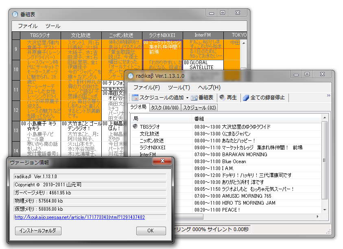This screenshot has width=343, height=249.
Task: Switch to ラジオ局 tab
Action: point(138,107)
